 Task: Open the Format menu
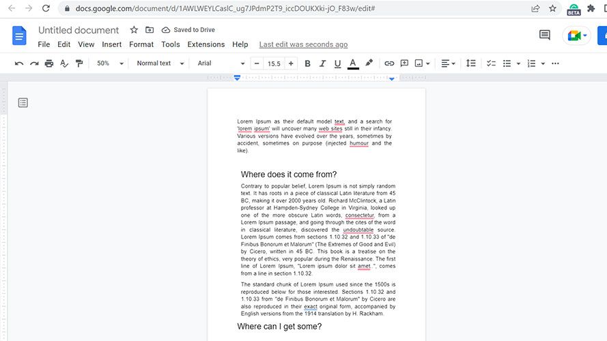pyautogui.click(x=141, y=44)
